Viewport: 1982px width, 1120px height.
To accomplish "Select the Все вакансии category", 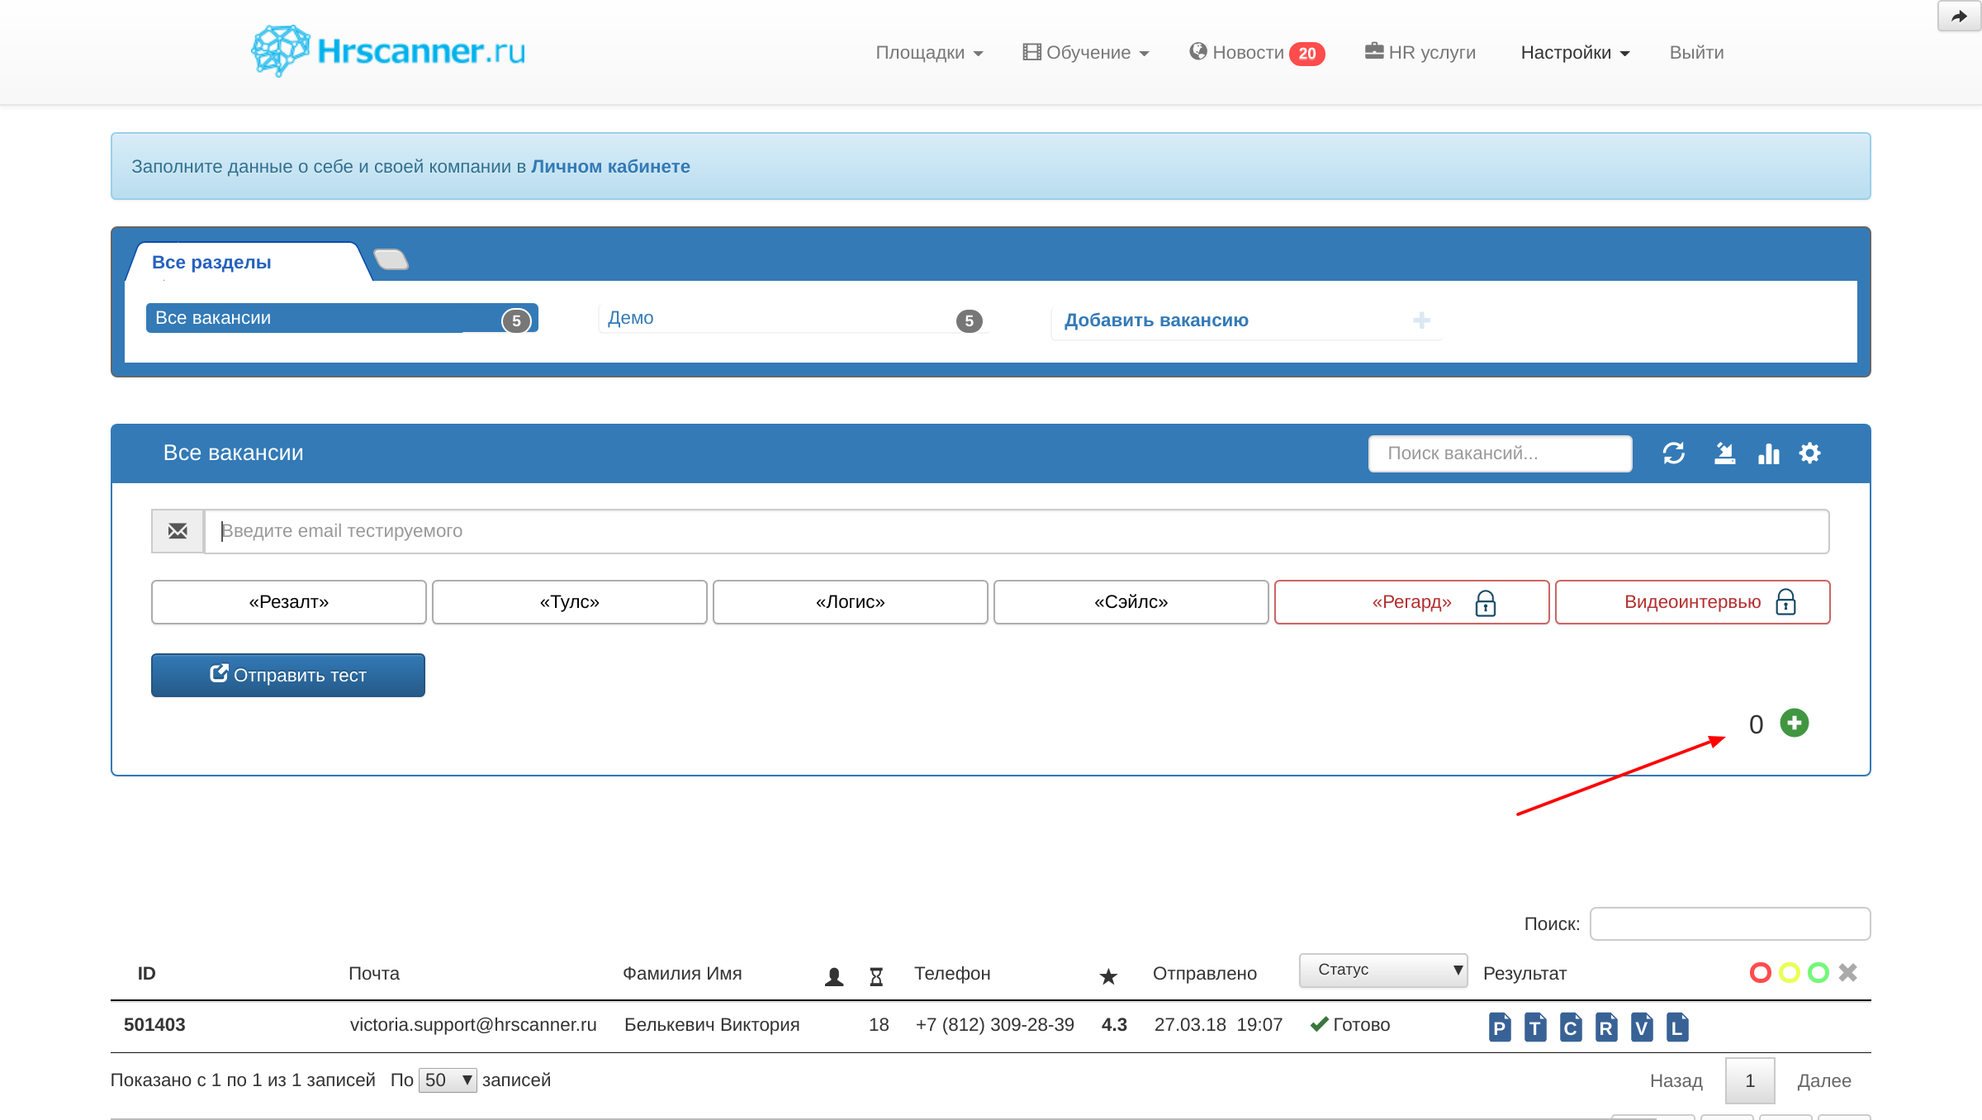I will [342, 318].
